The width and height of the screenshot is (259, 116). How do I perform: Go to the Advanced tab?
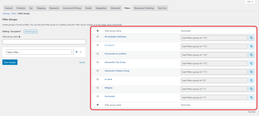click(x=116, y=8)
